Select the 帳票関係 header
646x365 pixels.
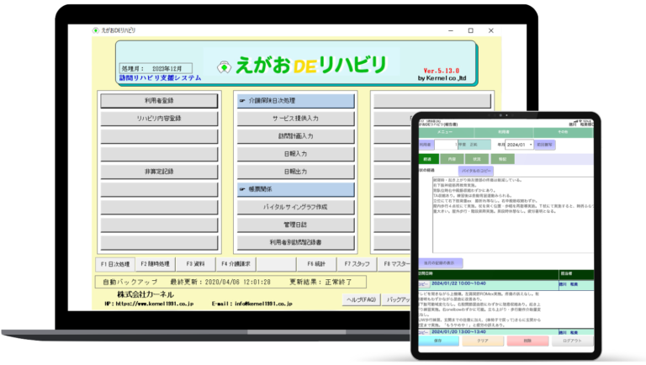[296, 189]
